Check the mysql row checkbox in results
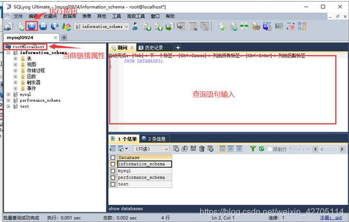This screenshot has width=349, height=222. click(113, 171)
